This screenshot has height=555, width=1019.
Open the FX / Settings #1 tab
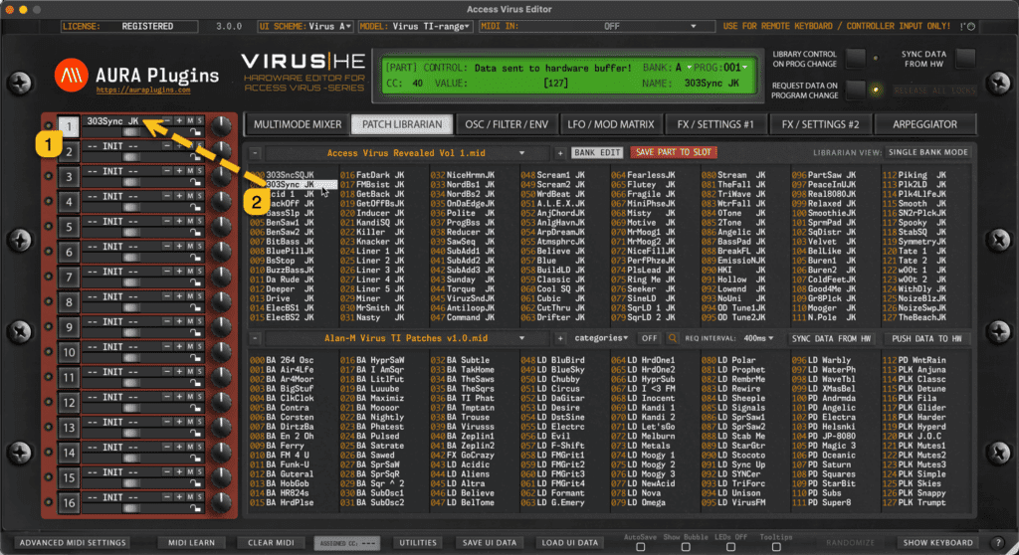714,124
